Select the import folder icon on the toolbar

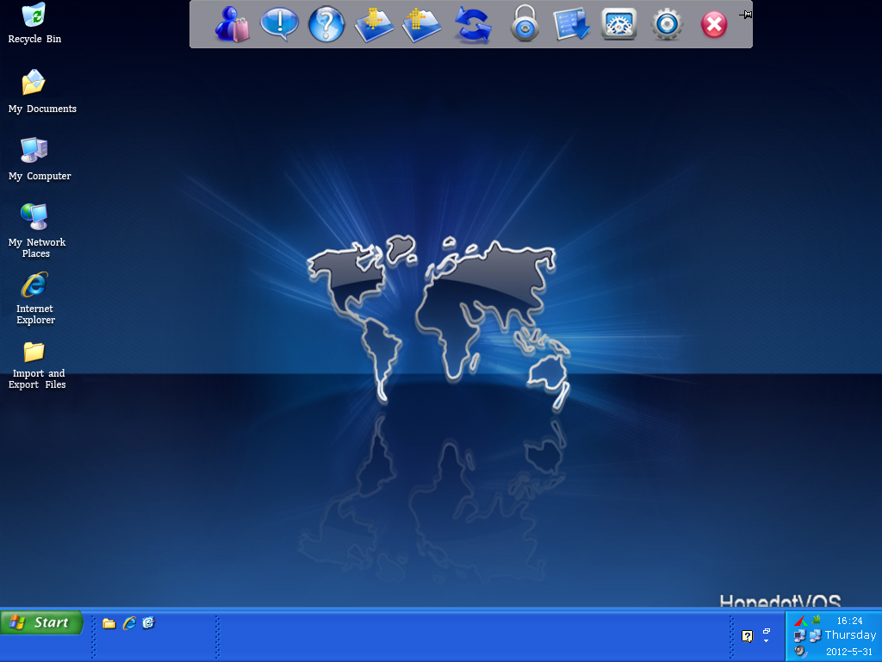373,24
